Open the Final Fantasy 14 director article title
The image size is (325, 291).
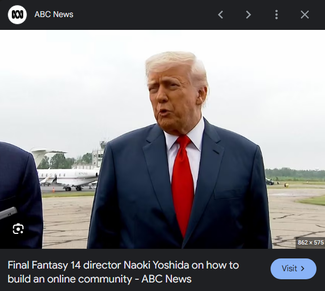tap(123, 272)
